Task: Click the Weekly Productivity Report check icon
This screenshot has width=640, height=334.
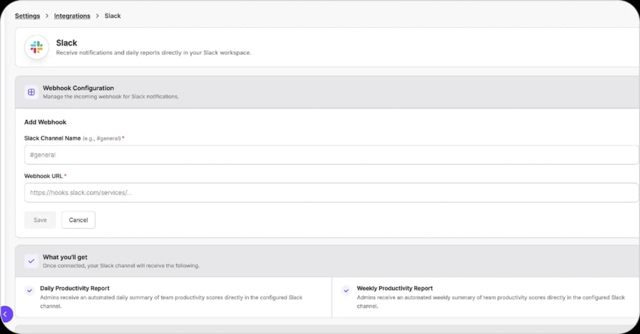Action: (x=346, y=291)
